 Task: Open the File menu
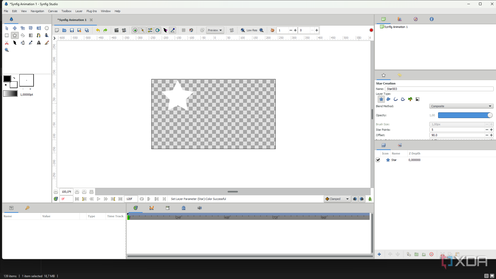(6, 11)
